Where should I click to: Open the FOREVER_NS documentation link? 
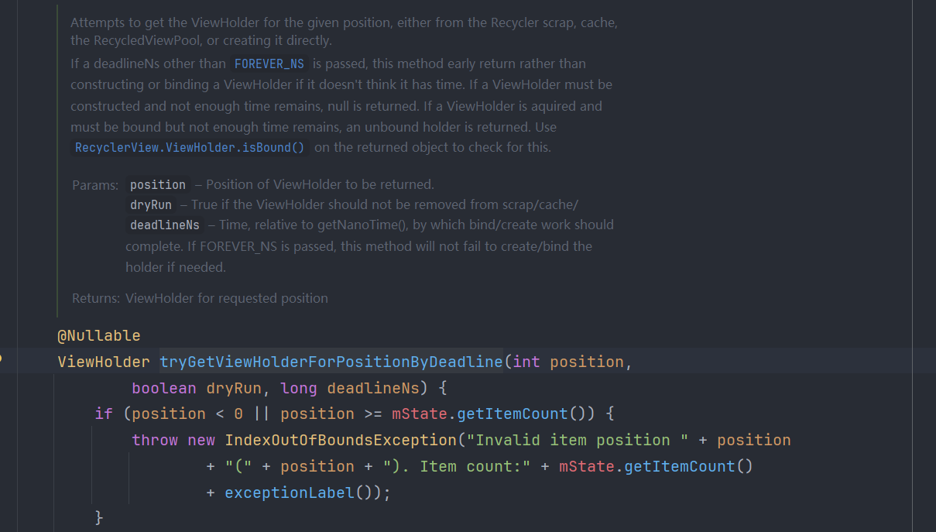269,63
